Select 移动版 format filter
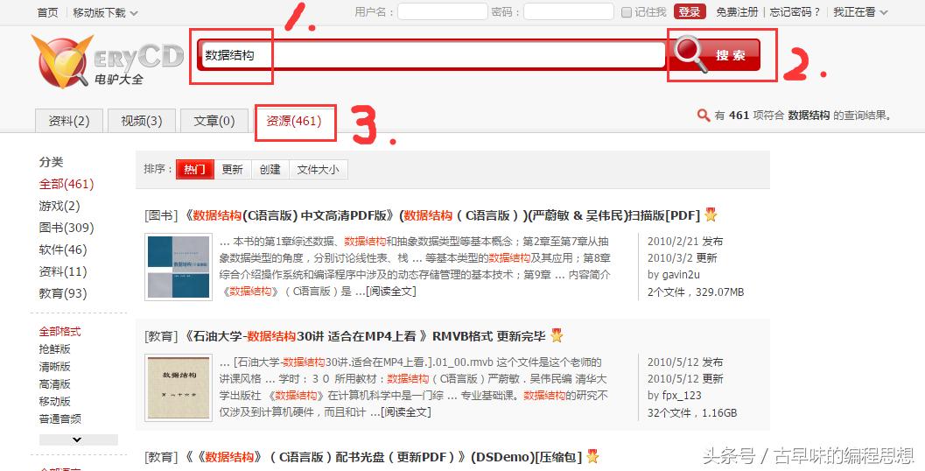 coord(55,401)
